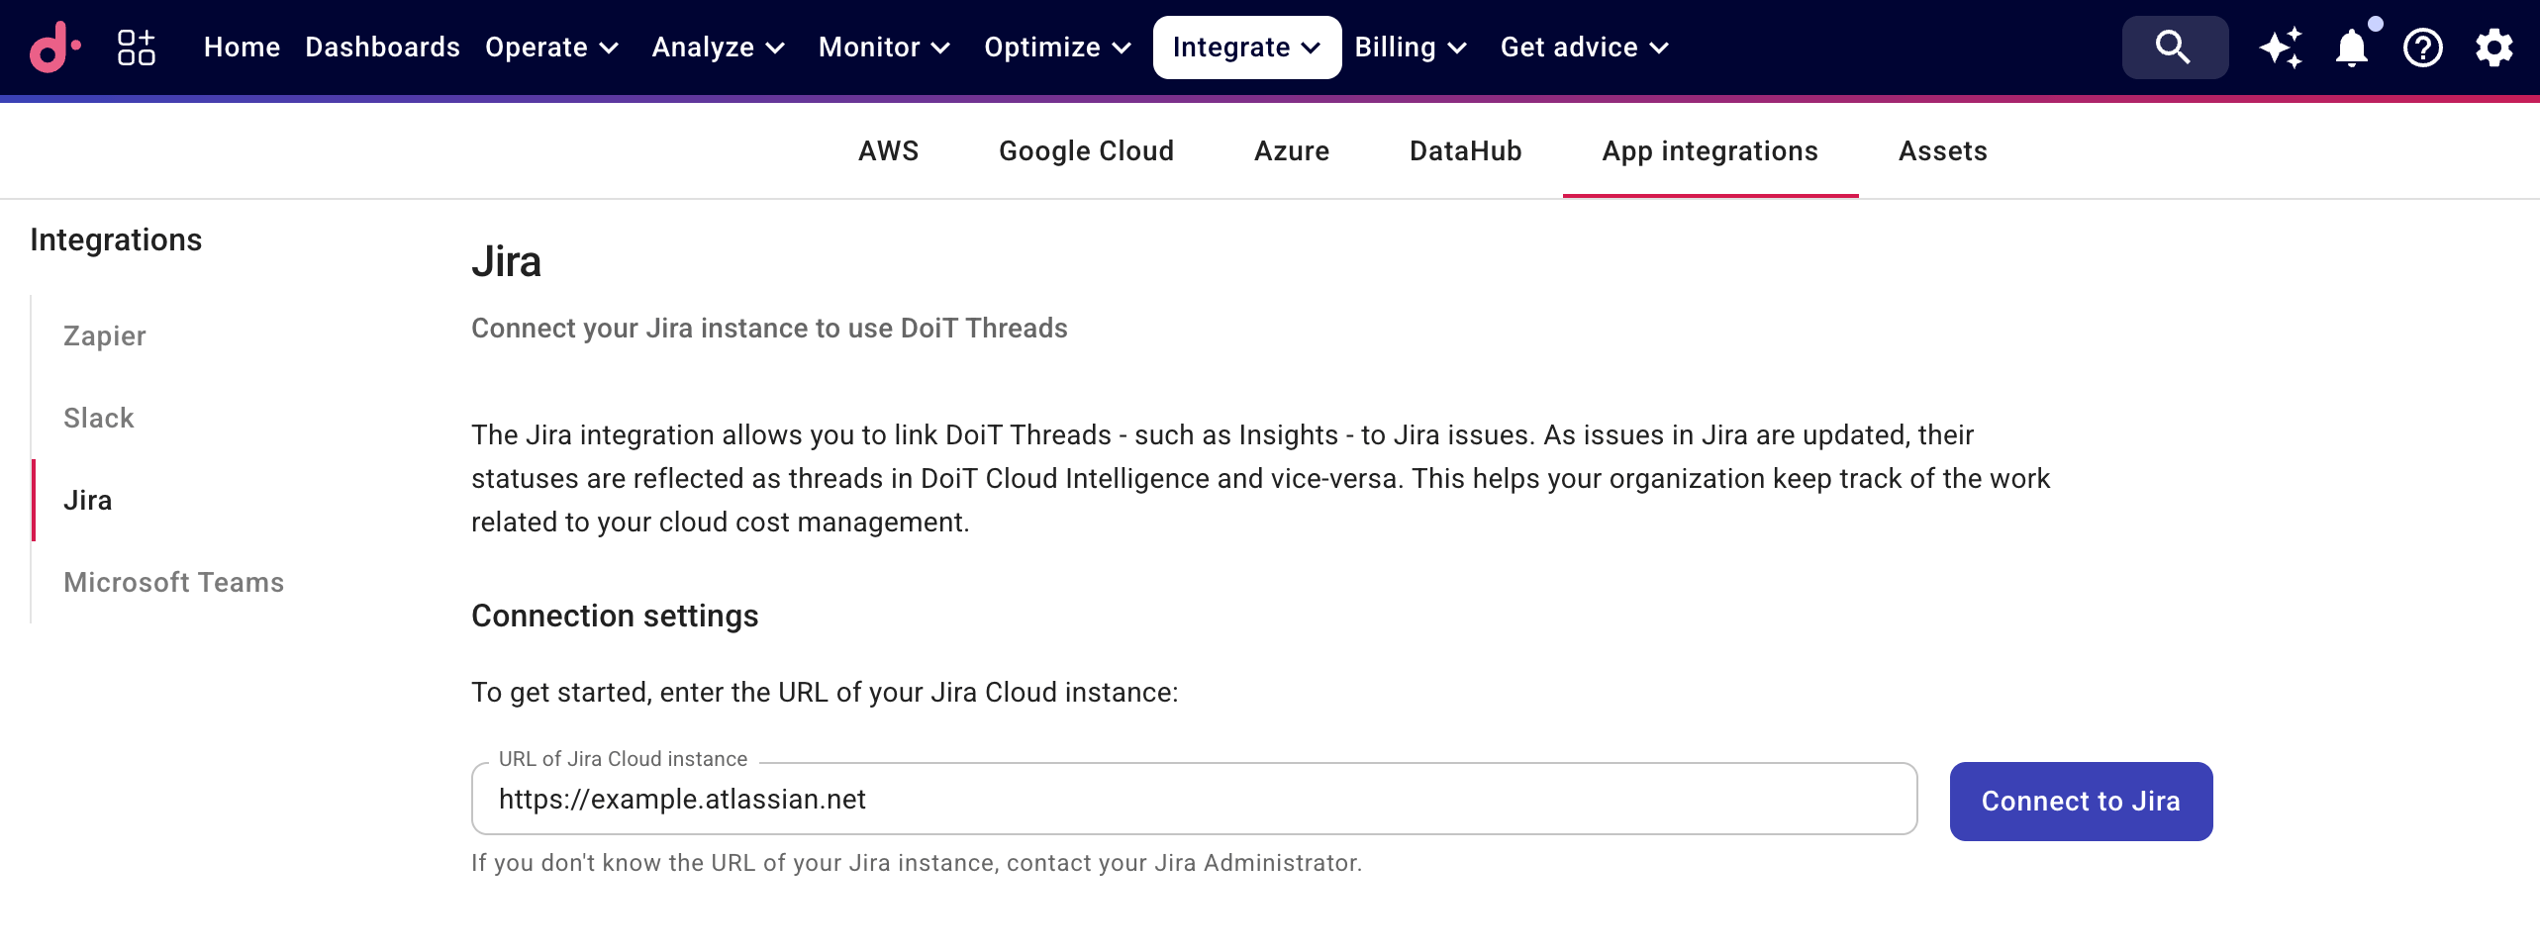Switch to the Google Cloud tab
This screenshot has width=2540, height=952.
pyautogui.click(x=1086, y=150)
